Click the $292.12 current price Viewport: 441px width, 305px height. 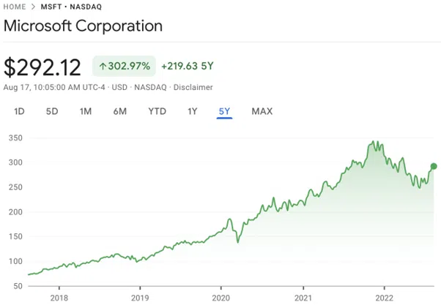[x=43, y=67]
